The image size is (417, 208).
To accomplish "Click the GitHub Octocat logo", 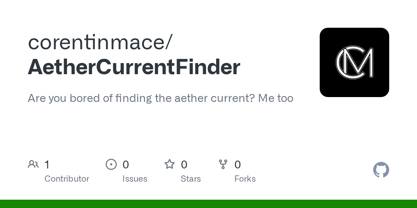I will (381, 170).
